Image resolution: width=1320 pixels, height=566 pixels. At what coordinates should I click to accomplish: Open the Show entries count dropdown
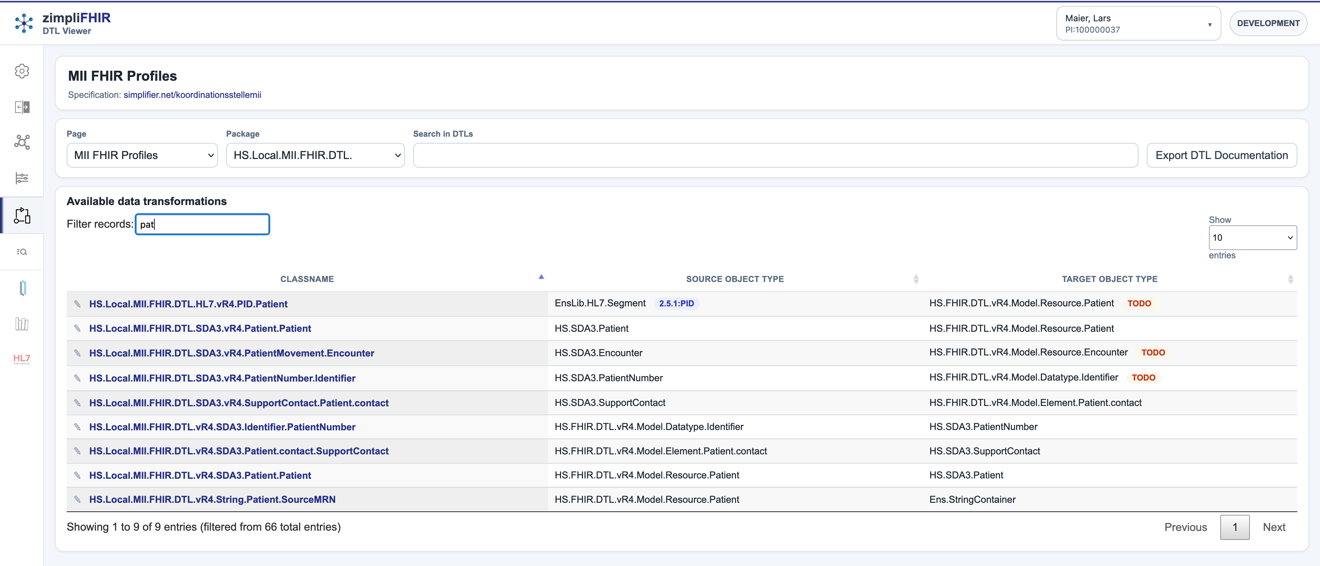pyautogui.click(x=1252, y=238)
